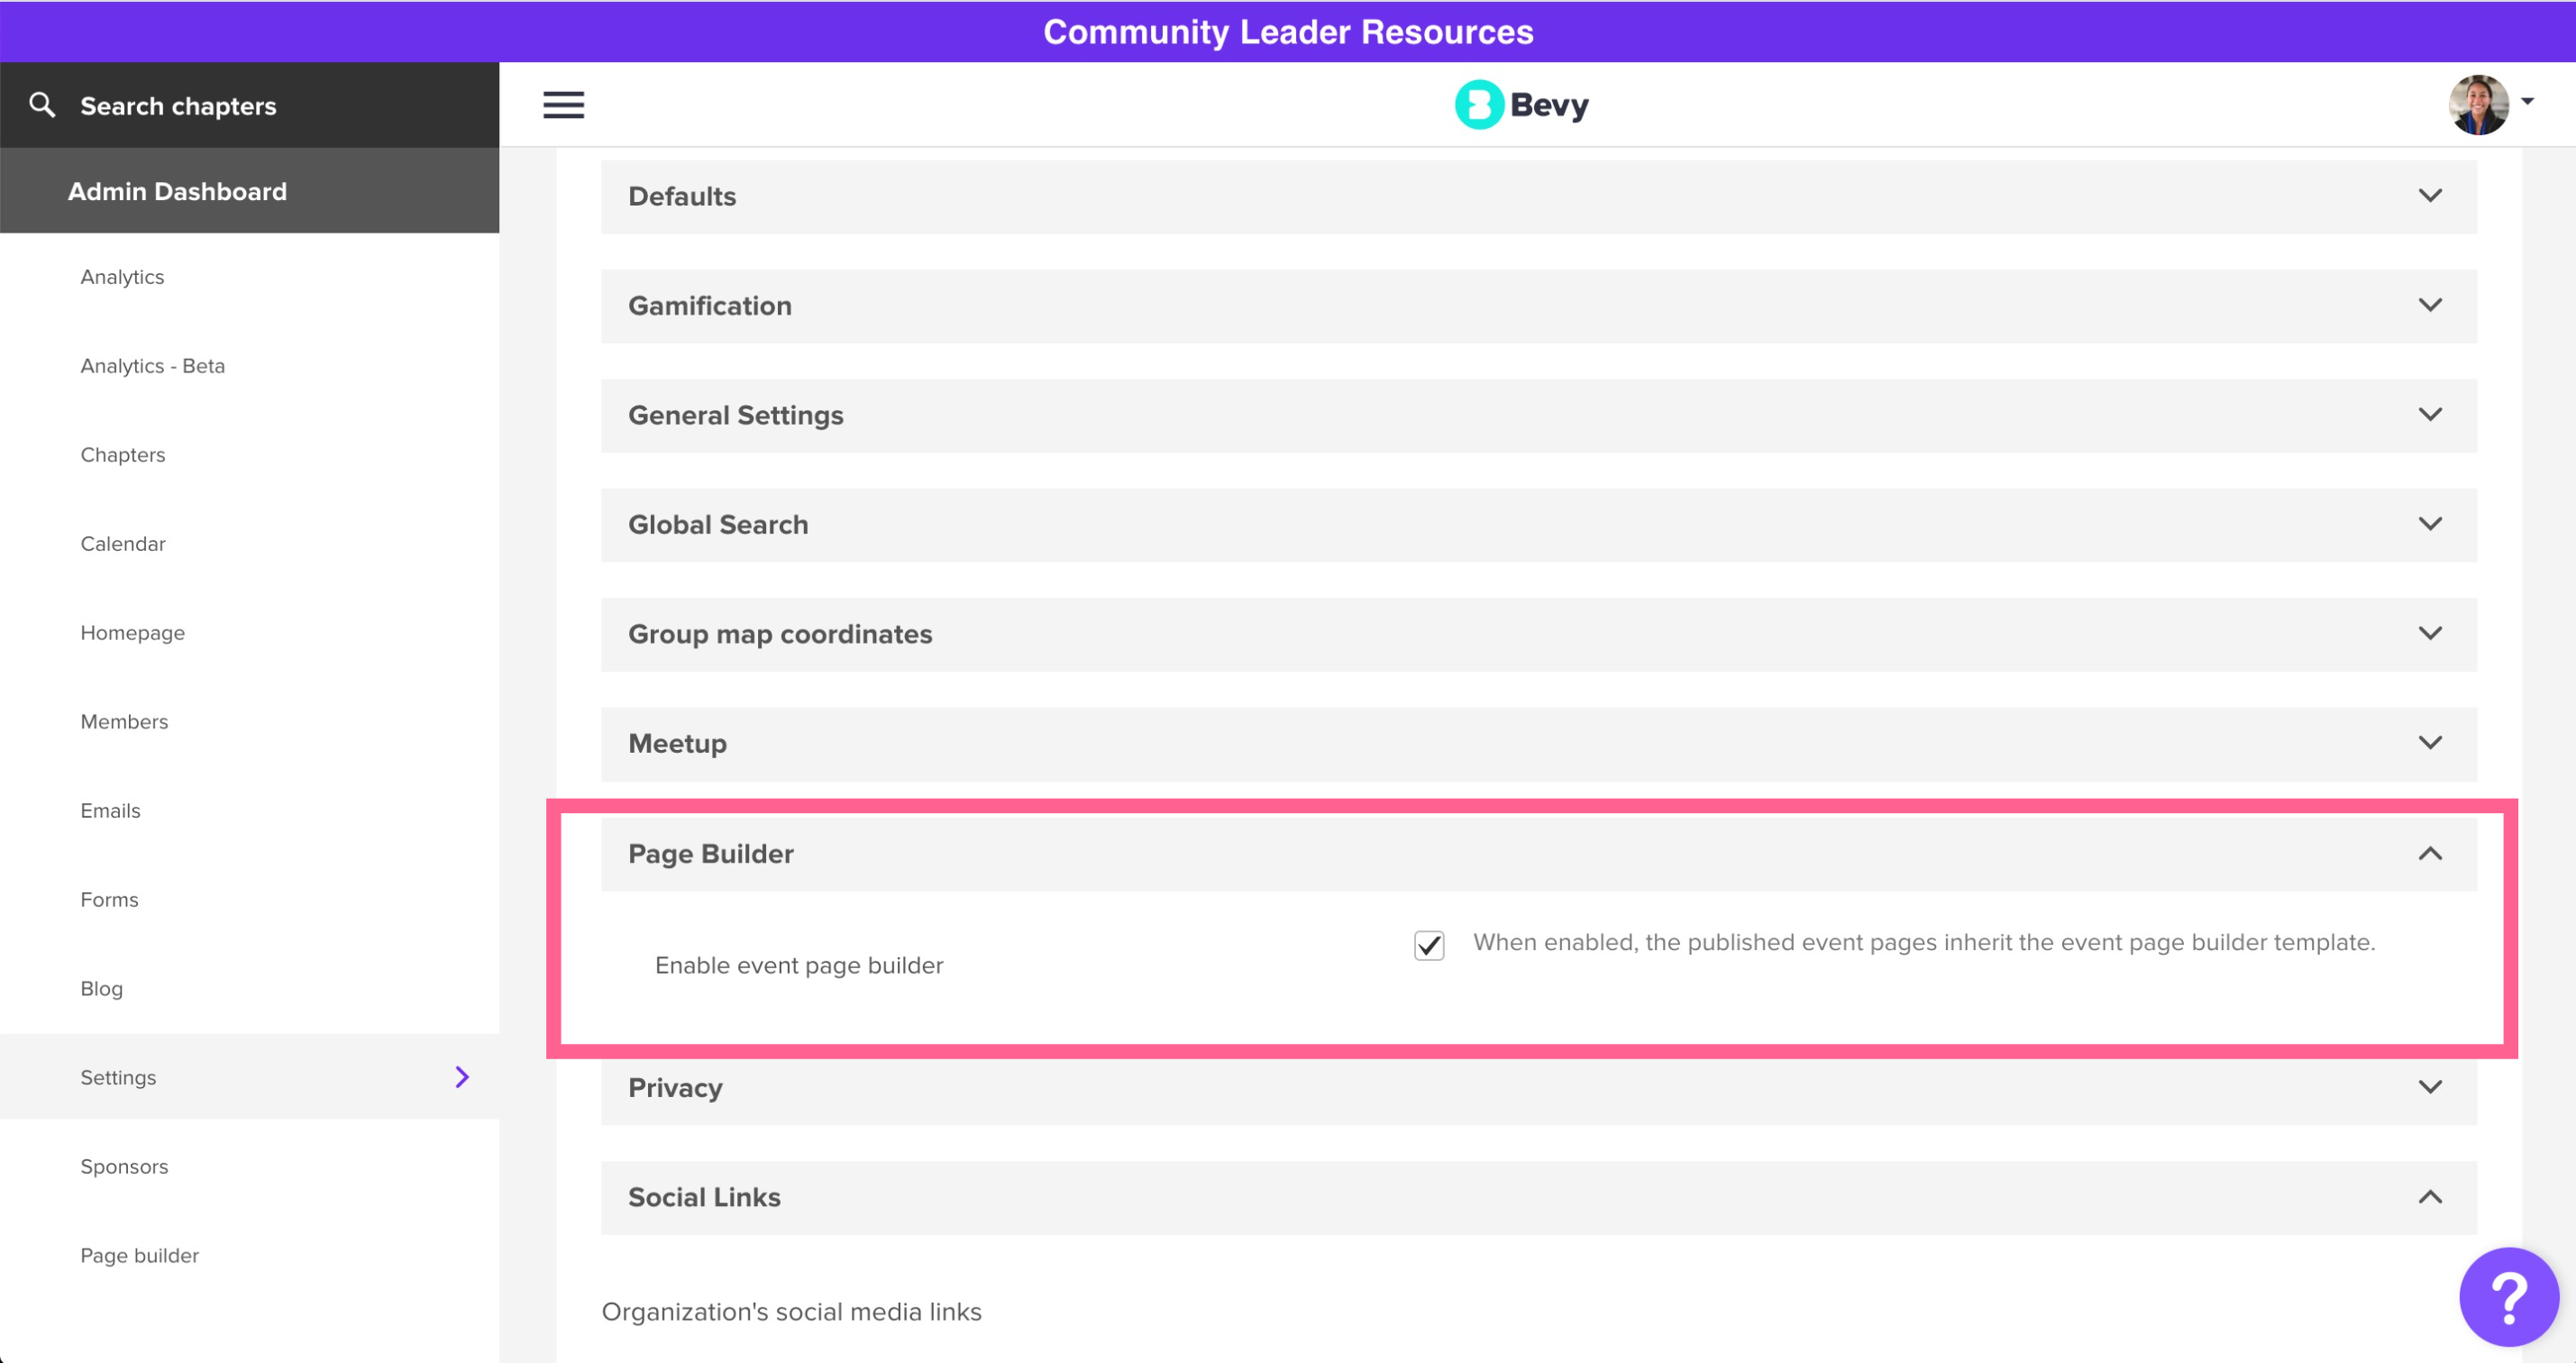Open the purple help question bubble

click(2508, 1296)
